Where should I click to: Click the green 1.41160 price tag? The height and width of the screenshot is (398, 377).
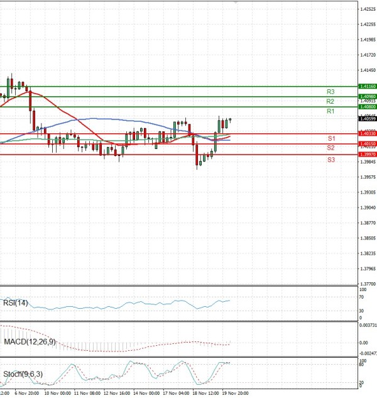[x=367, y=86]
